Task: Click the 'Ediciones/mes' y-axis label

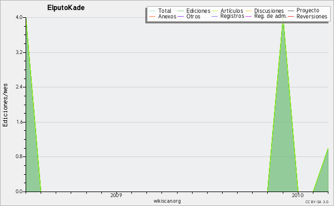Action: [x=5, y=105]
